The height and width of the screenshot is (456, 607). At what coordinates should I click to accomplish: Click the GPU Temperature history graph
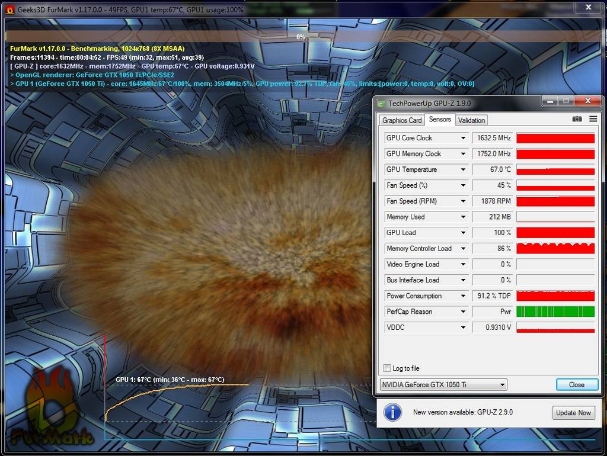[x=555, y=170]
